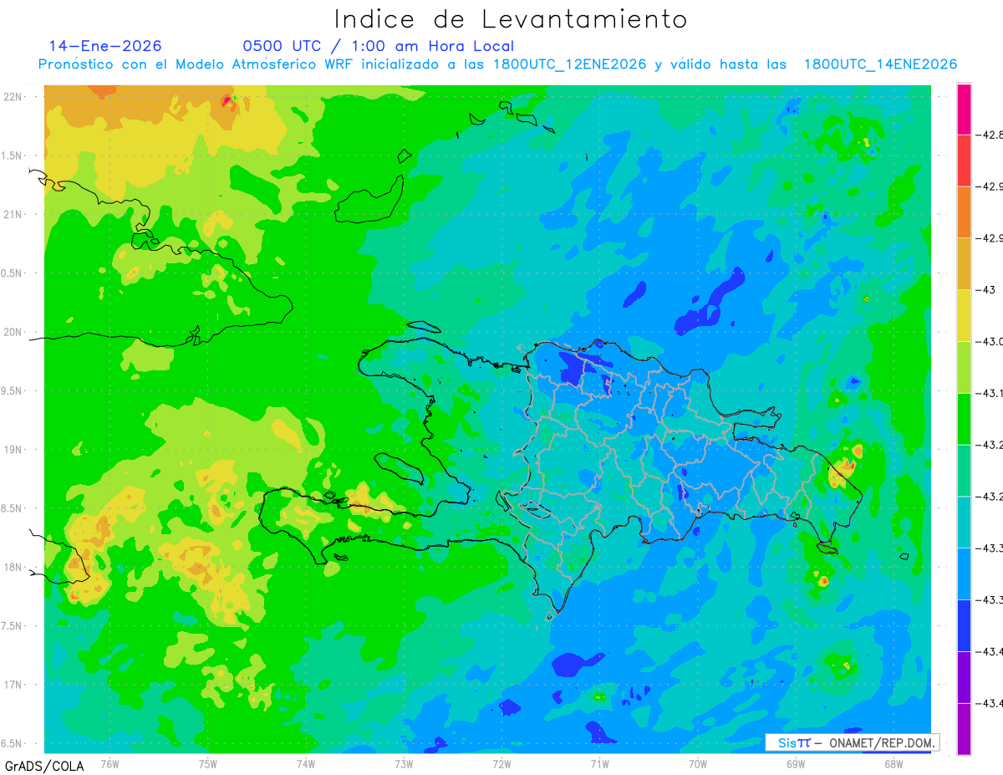The width and height of the screenshot is (1003, 775).
Task: Click the '20N' latitude label
Action: [12, 332]
